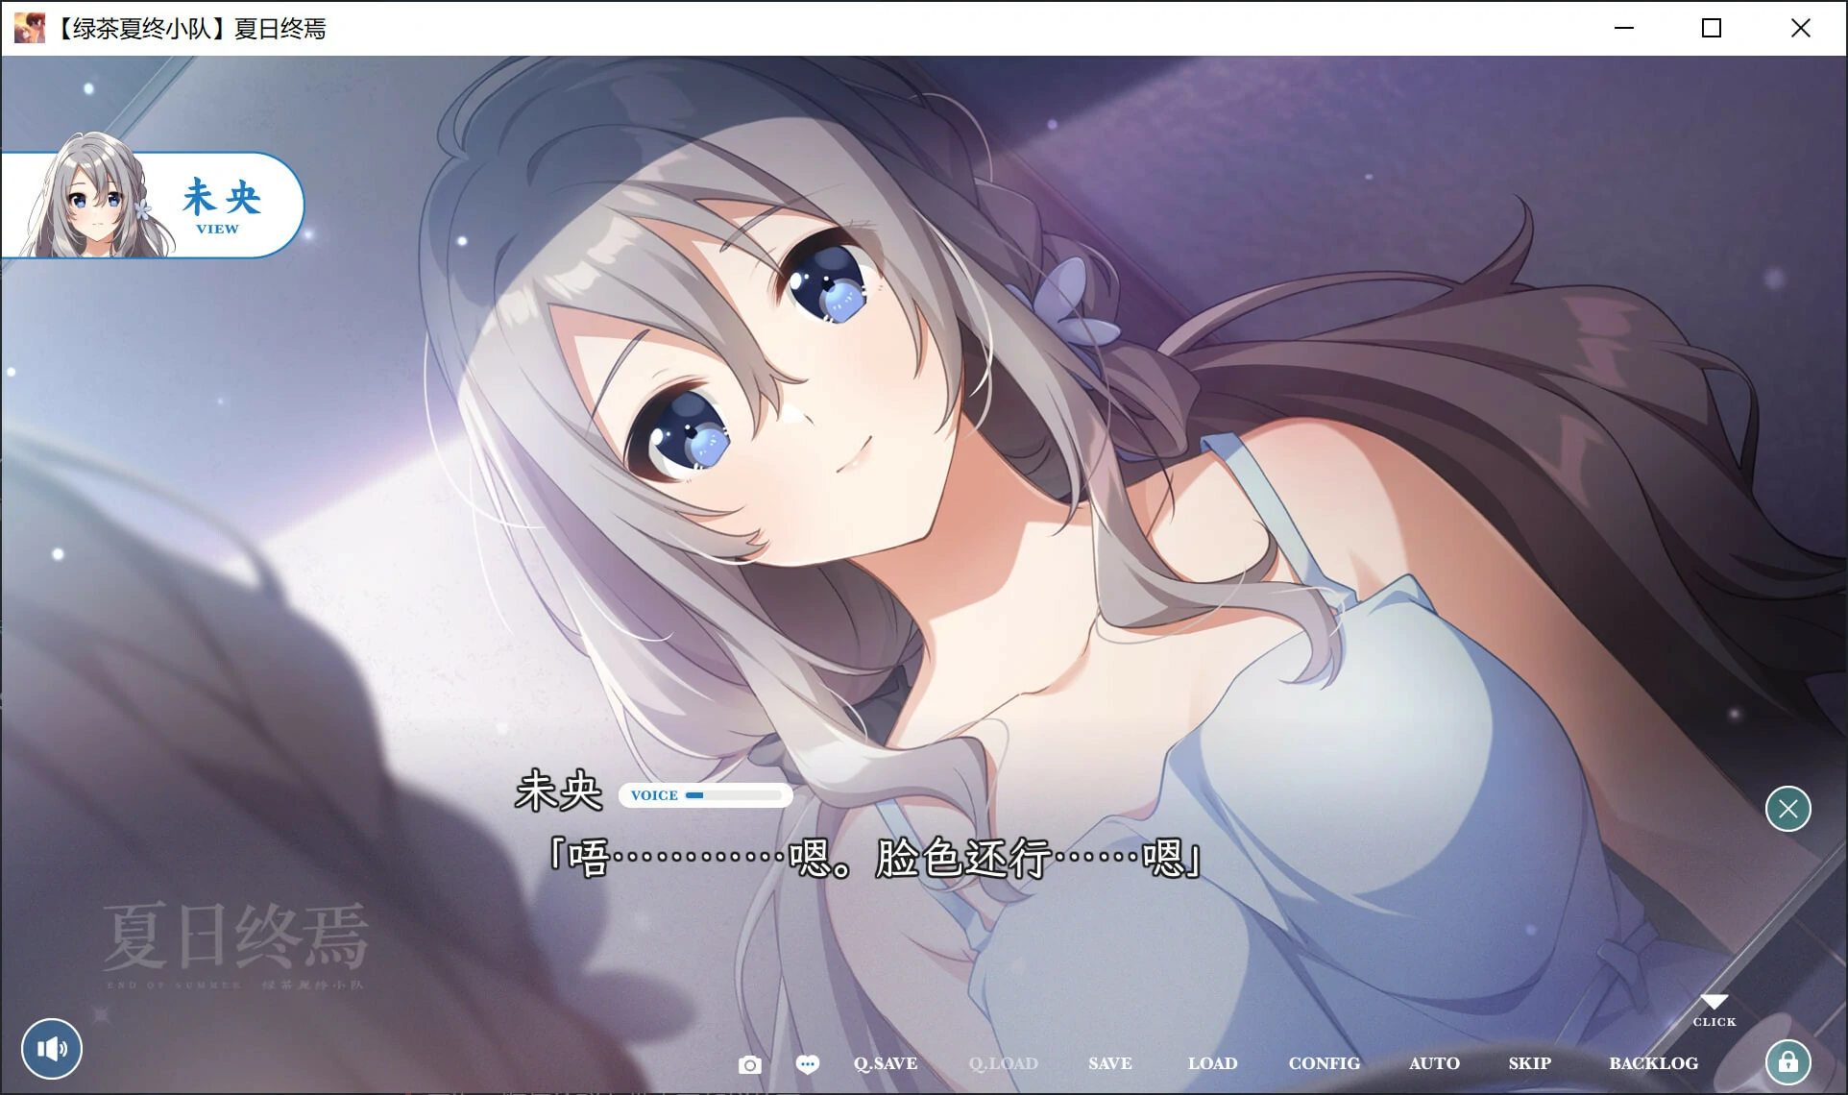Click the game icon in title bar
Image resolution: width=1848 pixels, height=1095 pixels.
(x=29, y=28)
